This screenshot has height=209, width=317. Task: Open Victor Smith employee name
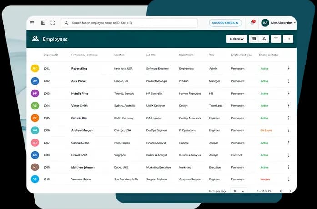[80, 105]
